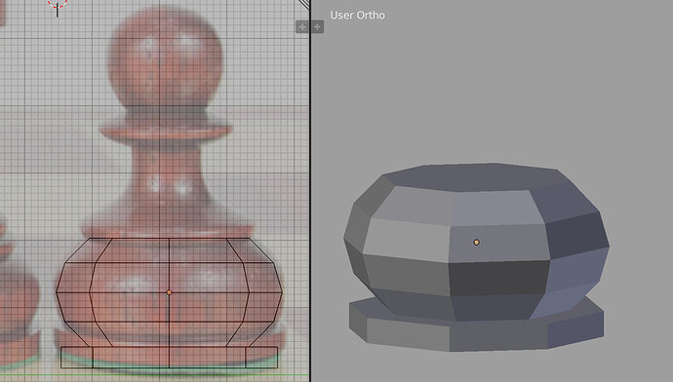Select the orange origin dot on shaded model

click(x=476, y=243)
